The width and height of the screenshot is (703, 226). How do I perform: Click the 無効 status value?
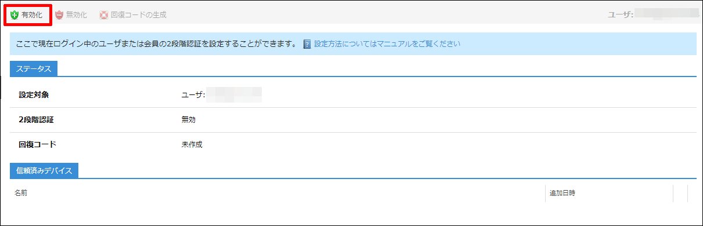[x=189, y=120]
